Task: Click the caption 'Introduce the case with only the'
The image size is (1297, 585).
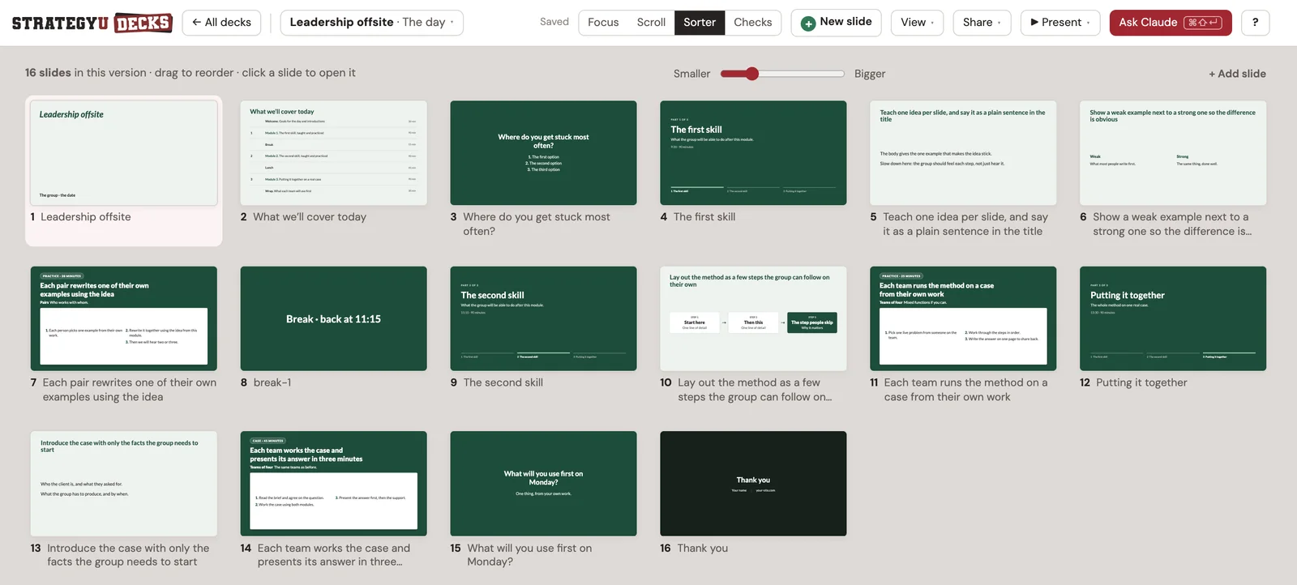Action: tap(128, 555)
